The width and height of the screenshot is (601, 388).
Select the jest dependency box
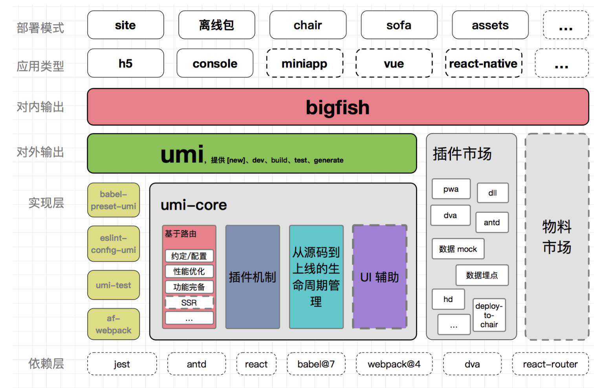pos(122,364)
